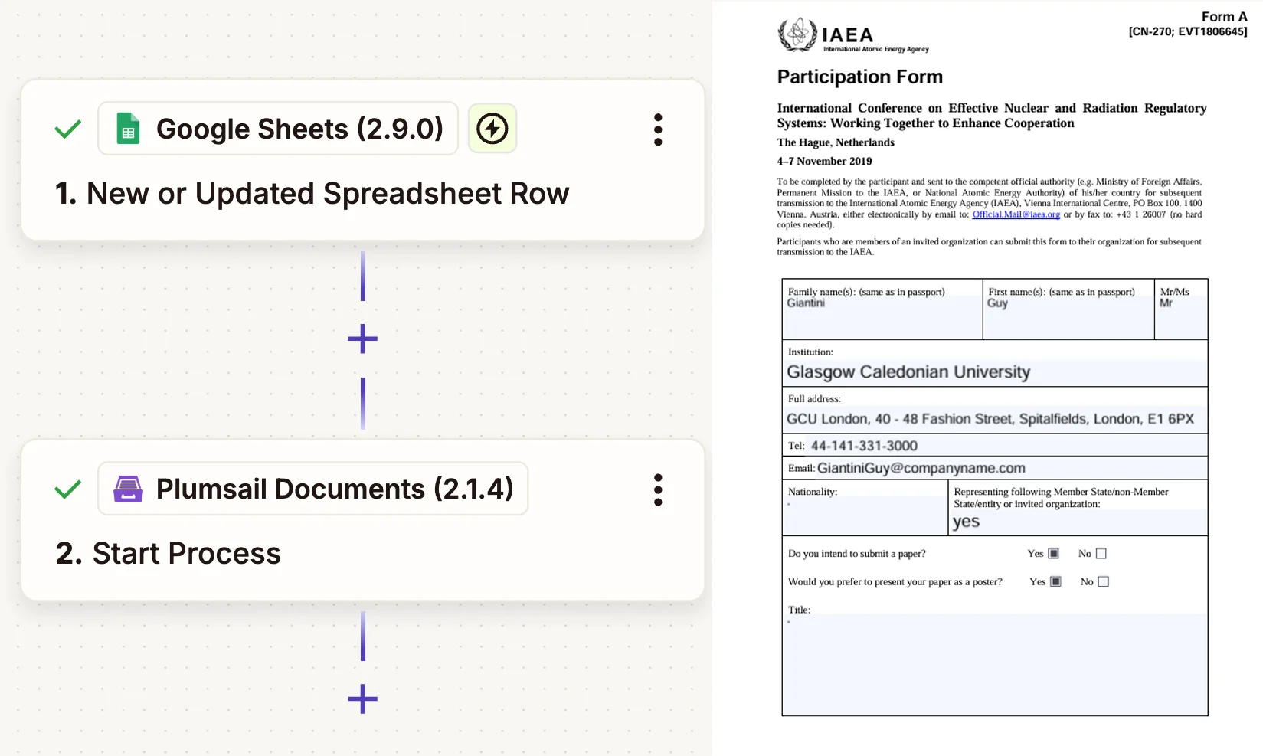Click the large paper Title text area
Image resolution: width=1263 pixels, height=756 pixels.
click(x=995, y=664)
